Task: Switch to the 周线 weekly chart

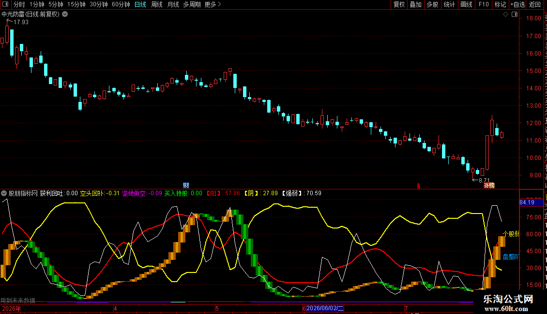Action: (157, 4)
